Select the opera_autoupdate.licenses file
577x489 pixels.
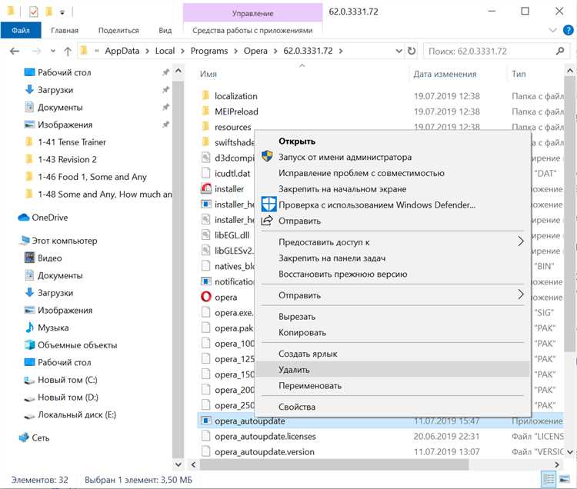click(x=265, y=437)
